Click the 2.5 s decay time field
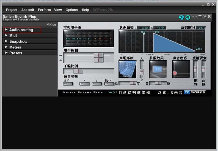 click(201, 28)
